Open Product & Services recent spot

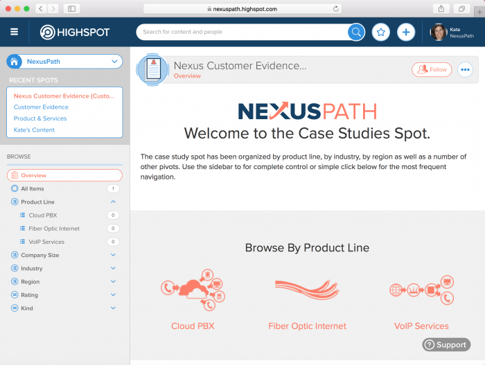click(x=40, y=118)
